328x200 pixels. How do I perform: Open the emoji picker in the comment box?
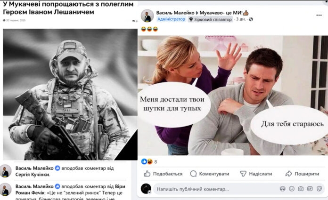pyautogui.click(x=292, y=189)
